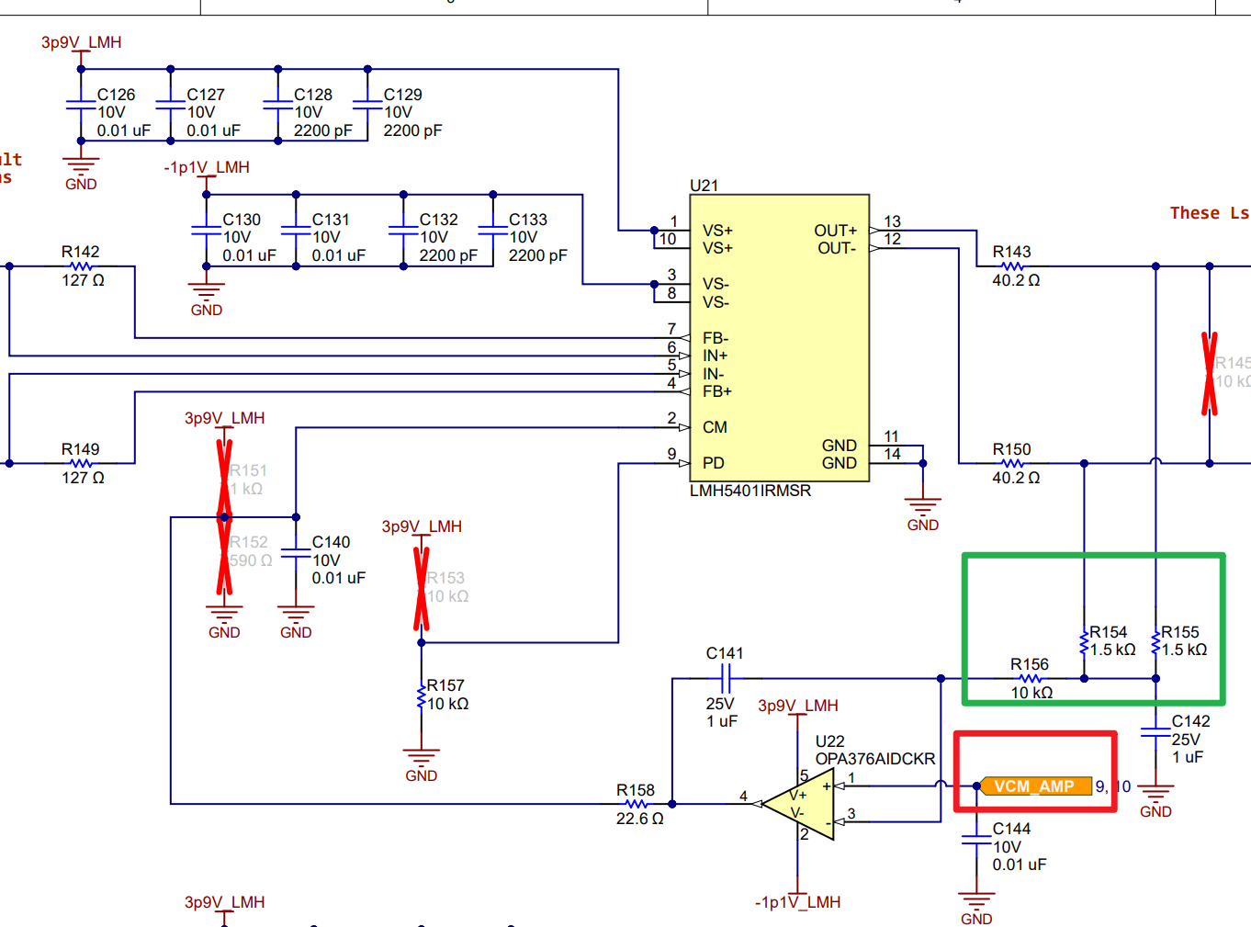
Task: Select capacitor C126 symbol
Action: click(81, 107)
